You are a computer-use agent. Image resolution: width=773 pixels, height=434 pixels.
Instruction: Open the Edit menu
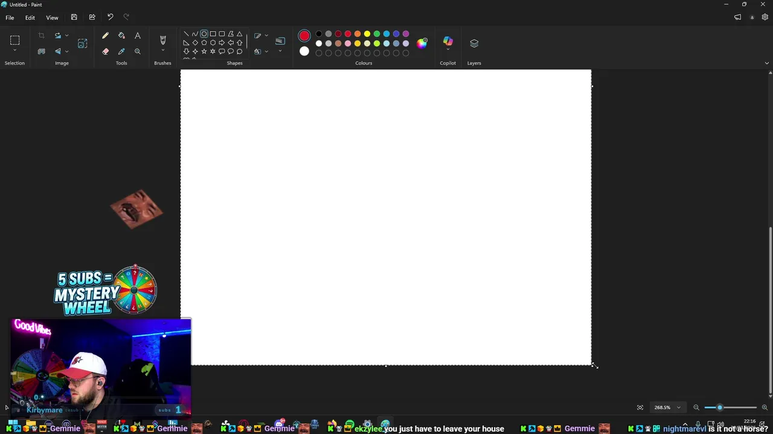tap(30, 17)
